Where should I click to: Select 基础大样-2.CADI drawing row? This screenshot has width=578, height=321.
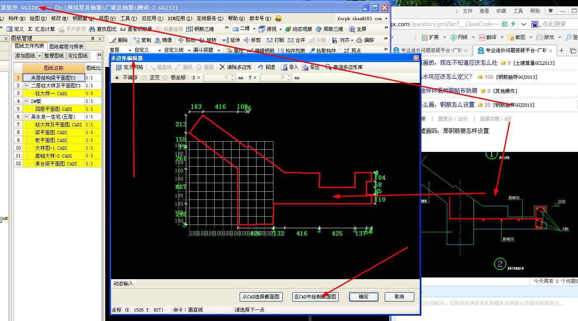pos(57,156)
